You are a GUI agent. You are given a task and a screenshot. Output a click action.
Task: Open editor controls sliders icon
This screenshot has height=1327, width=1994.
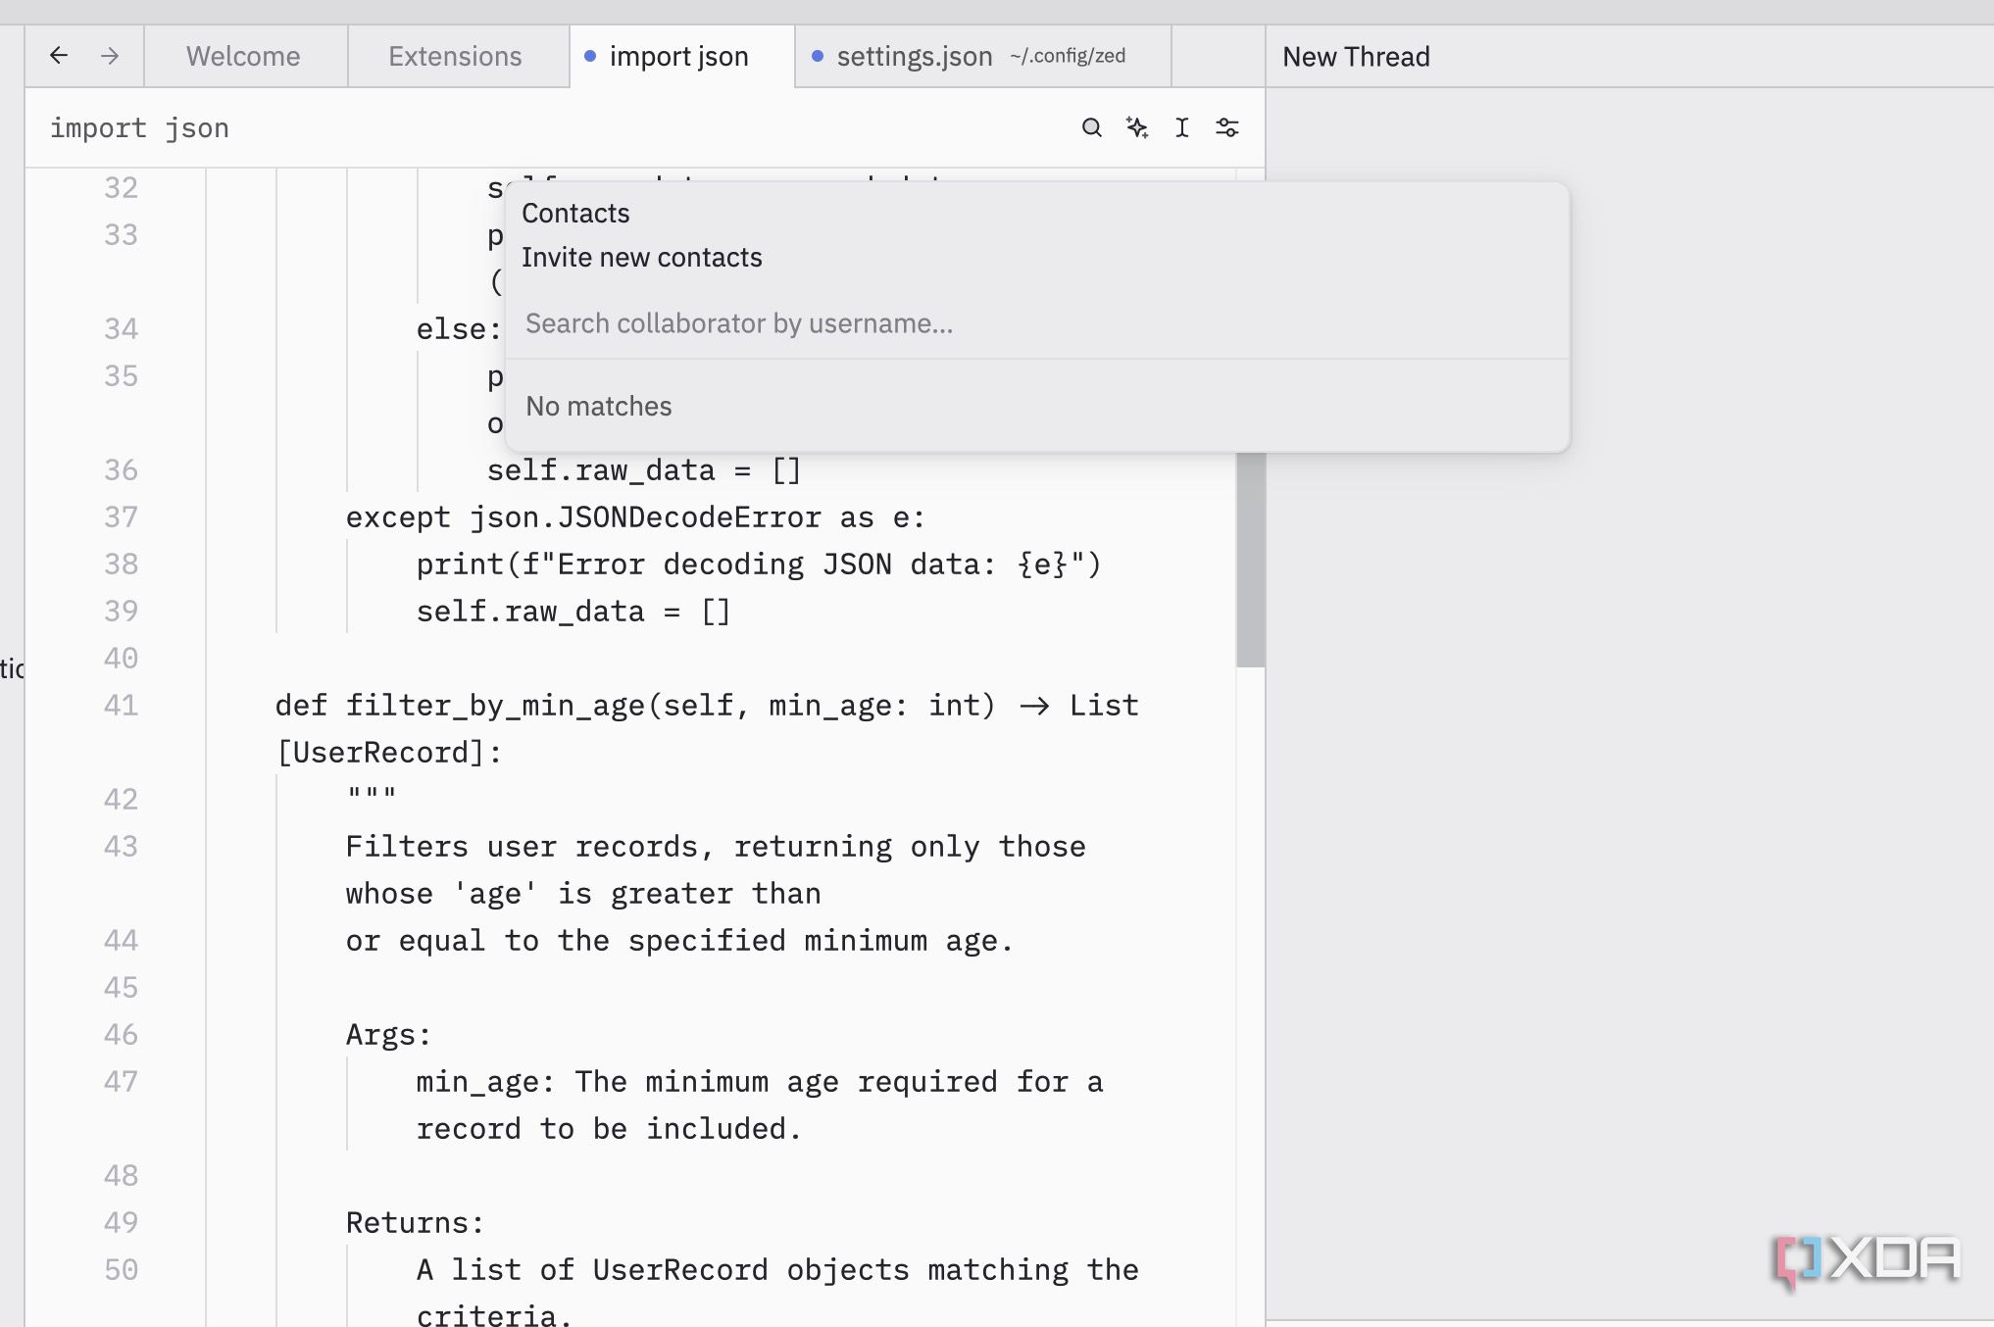pyautogui.click(x=1227, y=127)
